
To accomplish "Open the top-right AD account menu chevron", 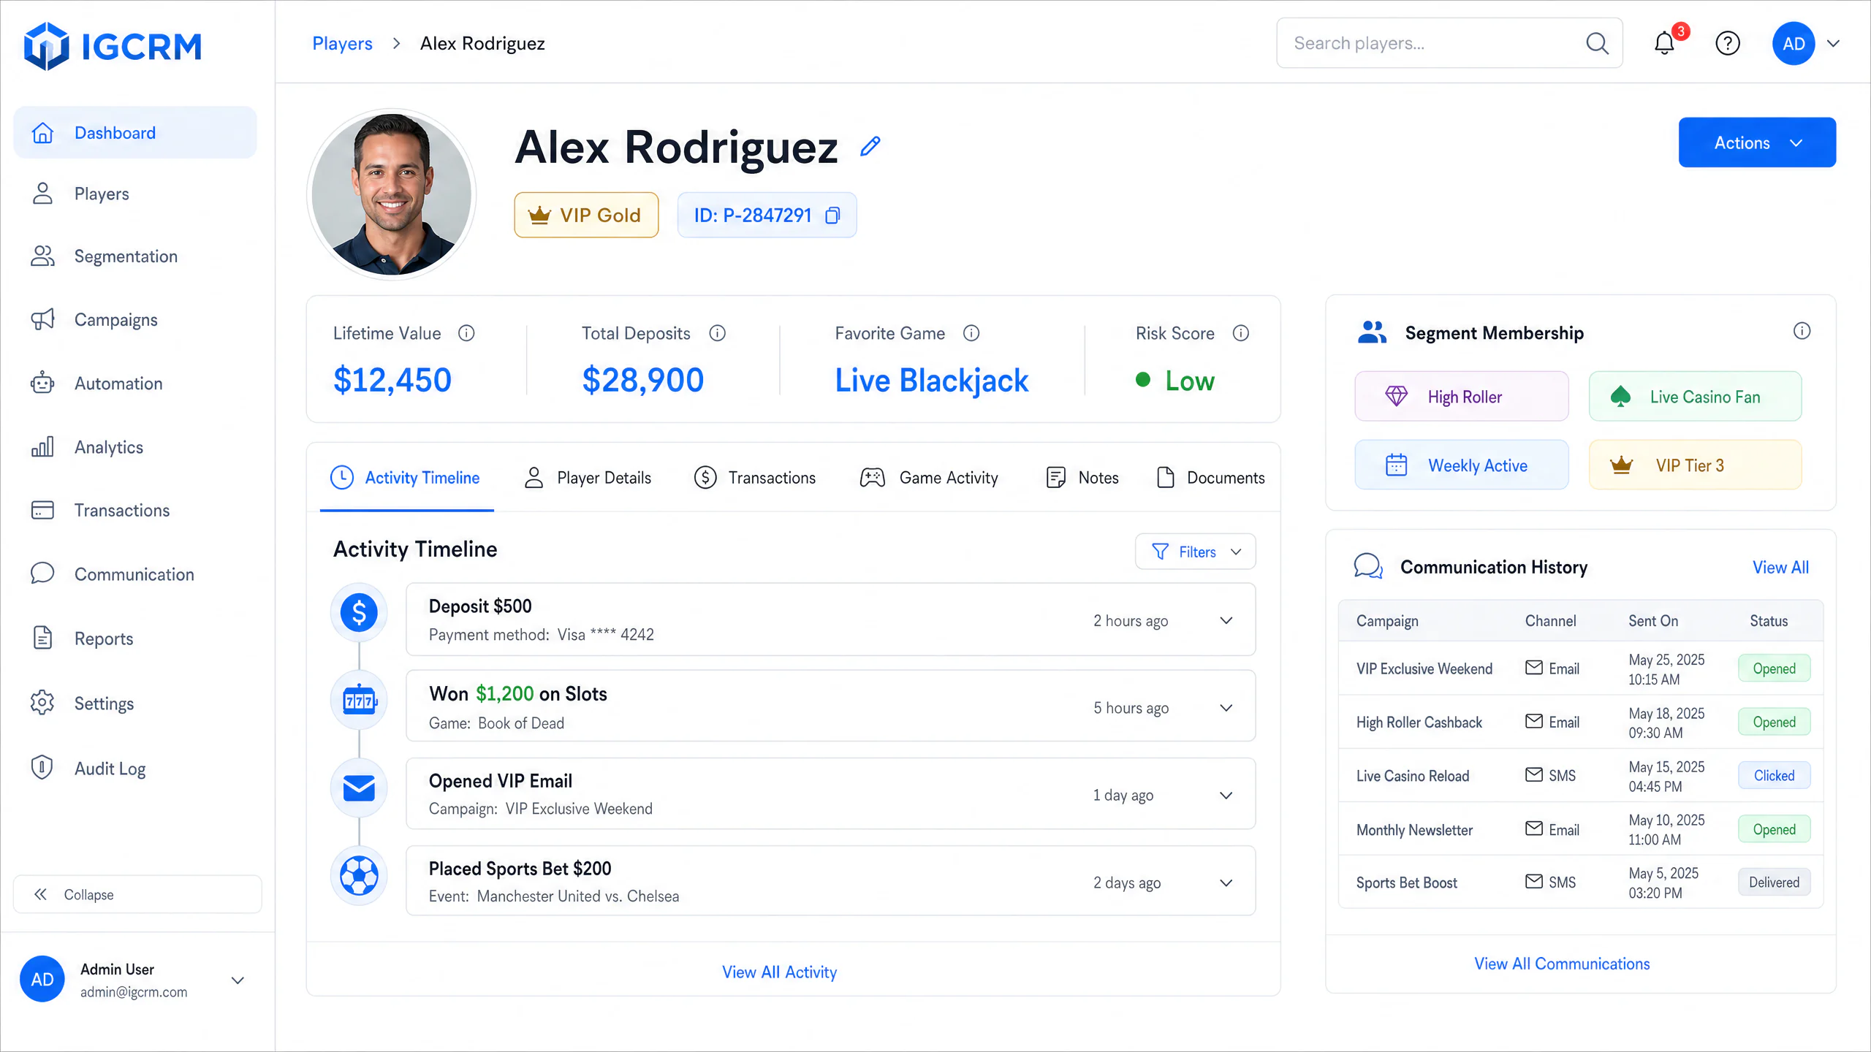I will point(1833,43).
